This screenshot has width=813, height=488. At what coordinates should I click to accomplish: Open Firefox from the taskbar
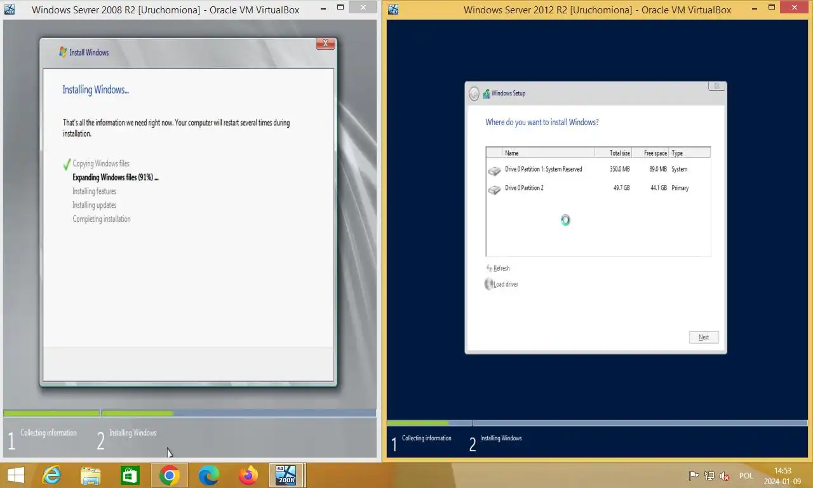click(248, 475)
